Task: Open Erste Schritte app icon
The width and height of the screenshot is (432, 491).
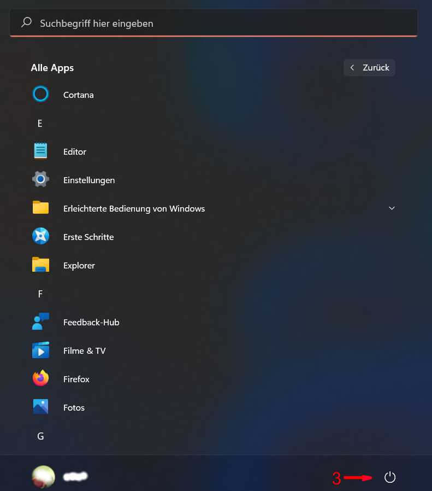Action: point(40,236)
